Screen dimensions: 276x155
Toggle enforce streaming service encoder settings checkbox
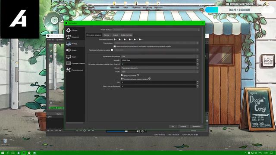click(115, 46)
